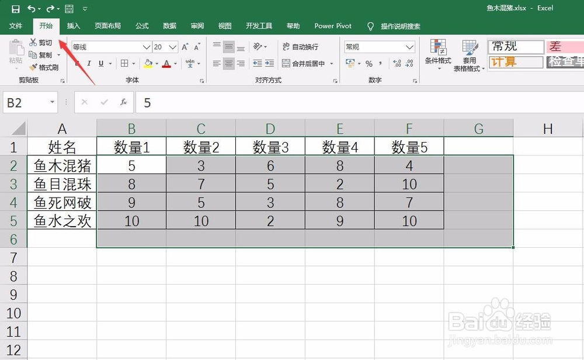Click the comma style icon
584x360 pixels.
coord(380,63)
